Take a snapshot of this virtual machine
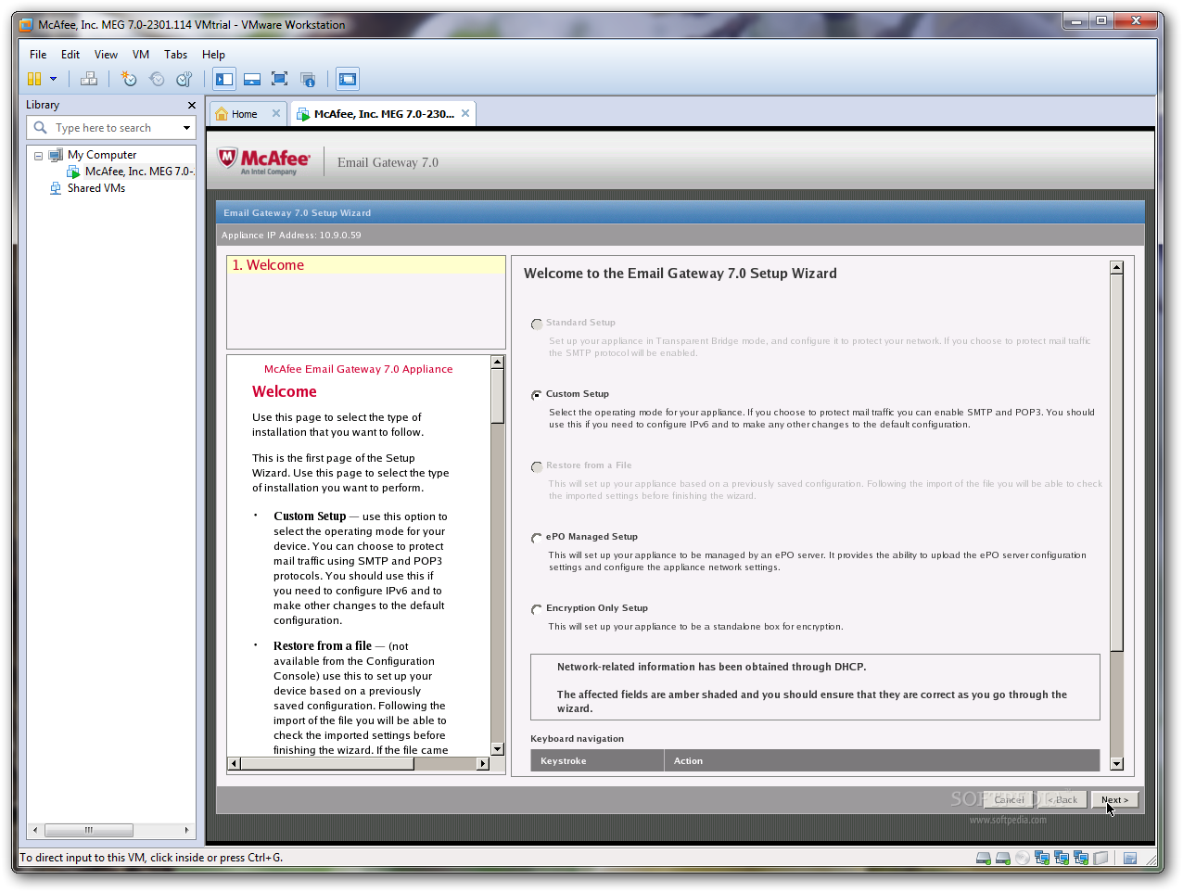The image size is (1183, 892). (129, 79)
